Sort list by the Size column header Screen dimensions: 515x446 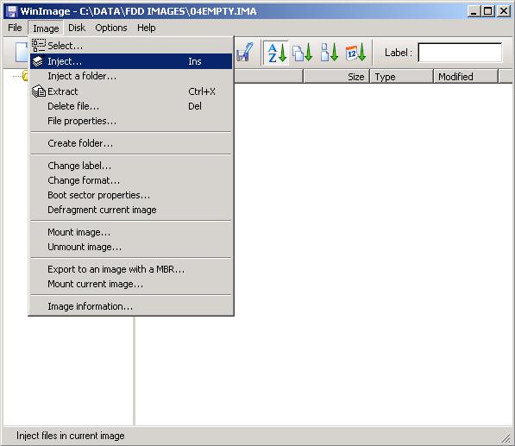click(x=336, y=77)
